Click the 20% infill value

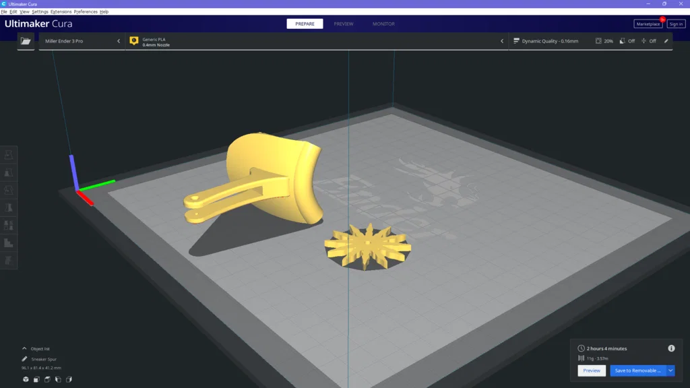click(x=608, y=41)
